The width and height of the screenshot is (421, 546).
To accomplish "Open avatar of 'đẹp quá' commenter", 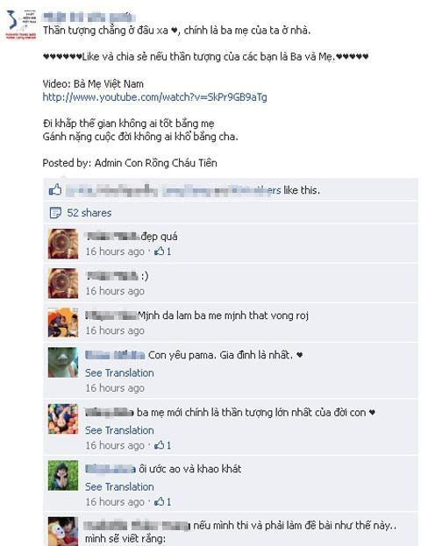I will tap(63, 244).
